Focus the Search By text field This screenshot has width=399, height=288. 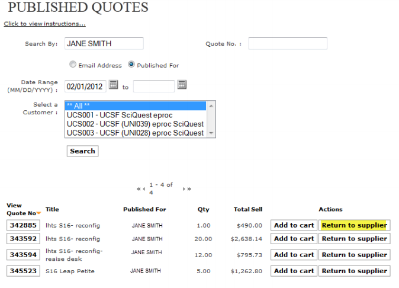coord(104,43)
